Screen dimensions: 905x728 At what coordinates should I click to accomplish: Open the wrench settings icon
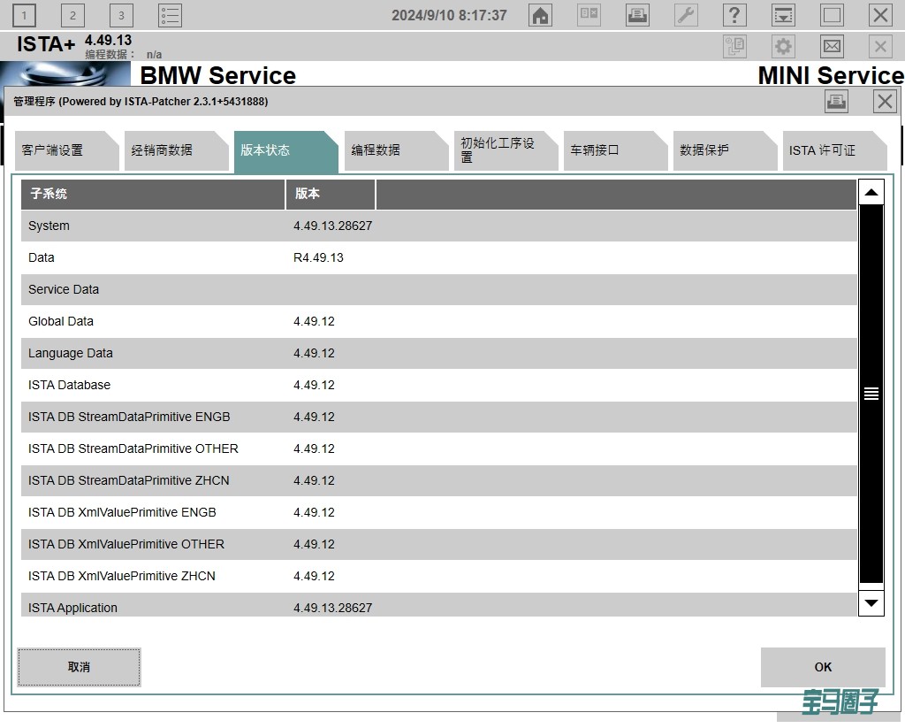686,15
